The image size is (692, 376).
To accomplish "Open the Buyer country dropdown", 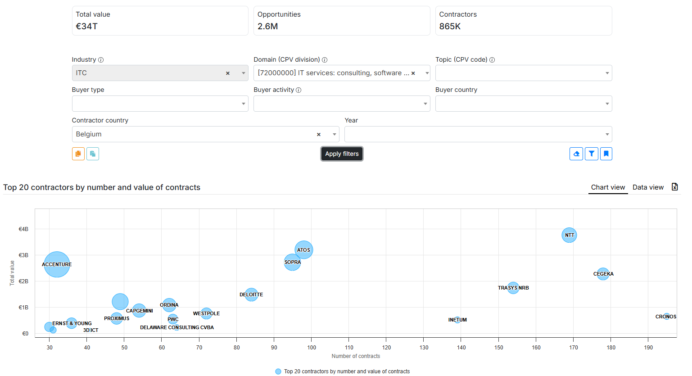I will 524,104.
